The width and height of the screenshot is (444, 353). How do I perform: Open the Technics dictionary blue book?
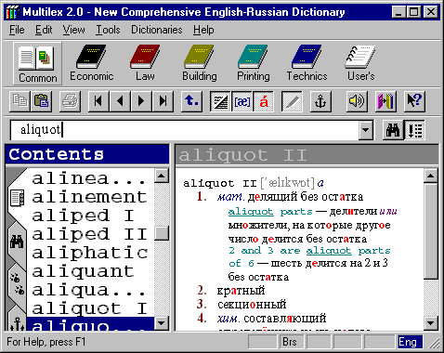307,63
